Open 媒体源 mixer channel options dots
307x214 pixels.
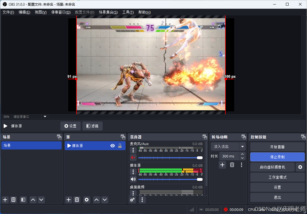click(x=133, y=172)
